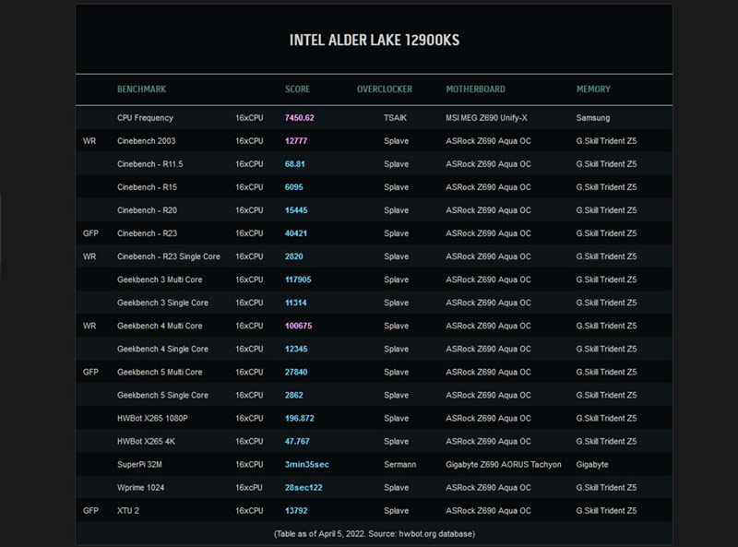Click the 'Samsung' memory cell

point(593,118)
